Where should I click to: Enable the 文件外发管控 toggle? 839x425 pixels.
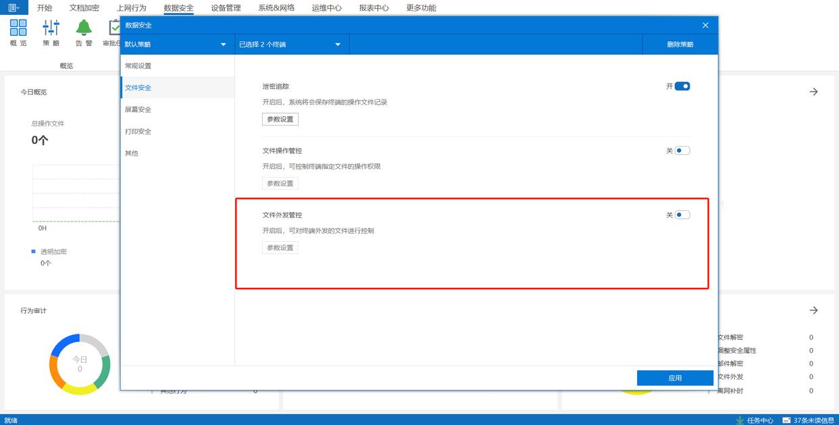(682, 215)
